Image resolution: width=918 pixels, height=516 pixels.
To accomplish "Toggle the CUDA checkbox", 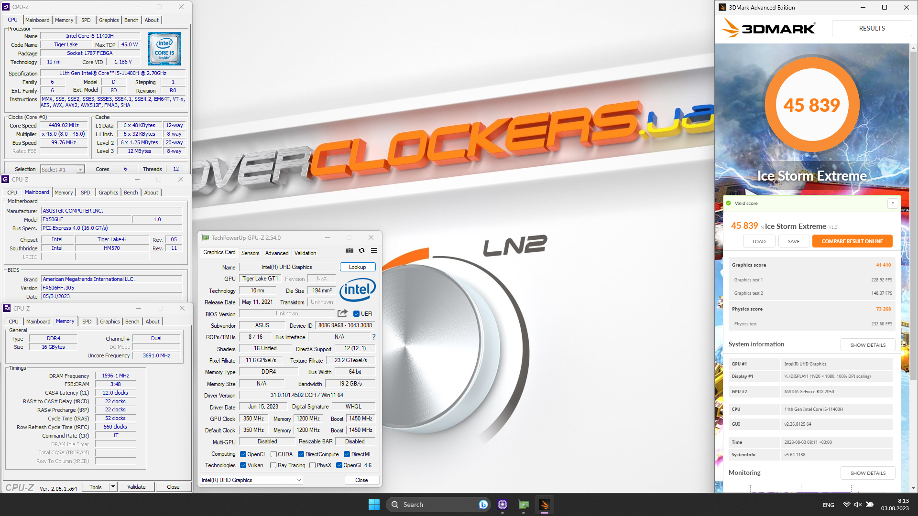I will [273, 454].
